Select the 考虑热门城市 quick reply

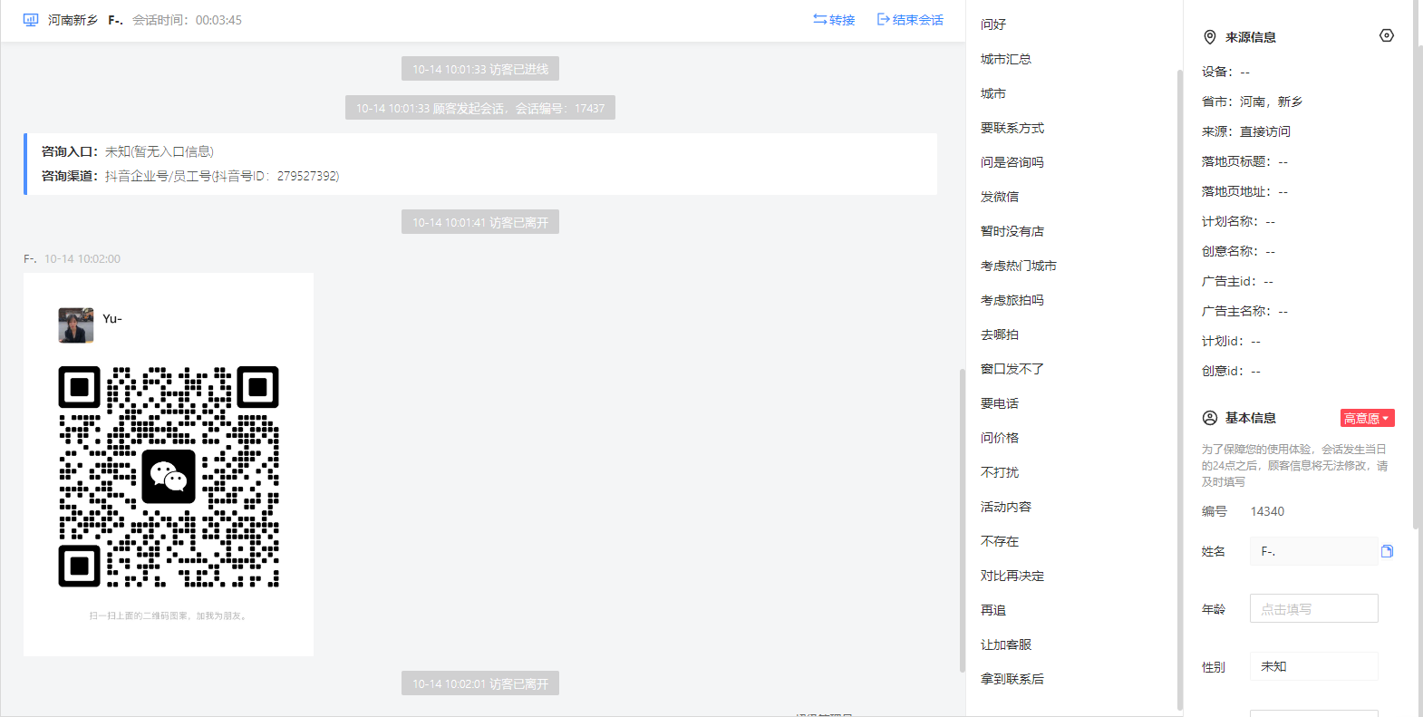click(x=1019, y=266)
